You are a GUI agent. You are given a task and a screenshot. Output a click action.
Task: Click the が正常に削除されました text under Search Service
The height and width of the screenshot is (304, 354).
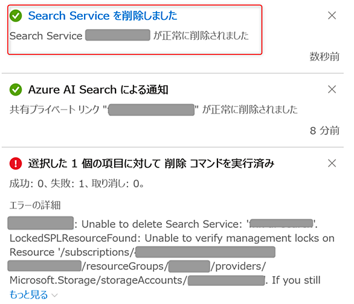(201, 36)
